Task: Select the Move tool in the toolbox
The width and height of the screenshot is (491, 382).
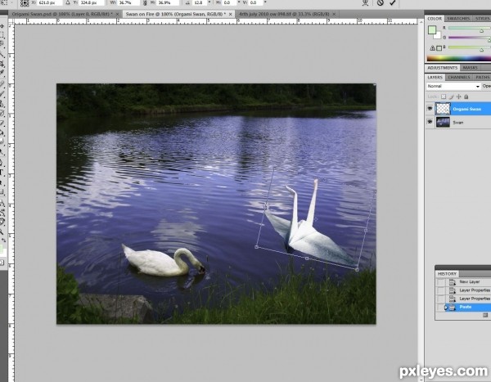Action: [x=2, y=26]
